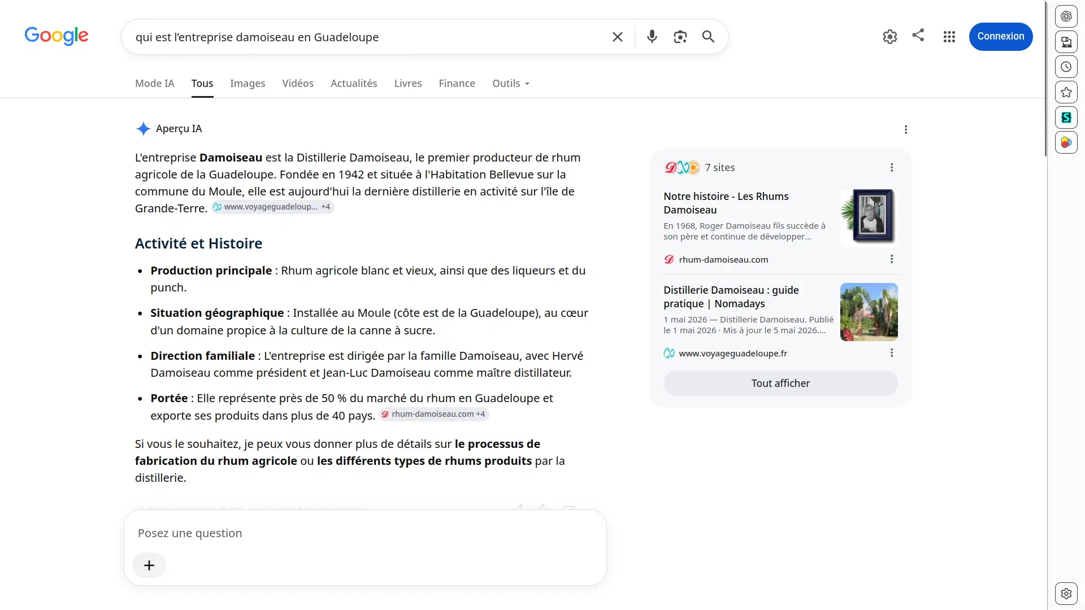Open the Aperçu IA three-dot menu
Viewport: 1085px width, 610px height.
tap(906, 129)
